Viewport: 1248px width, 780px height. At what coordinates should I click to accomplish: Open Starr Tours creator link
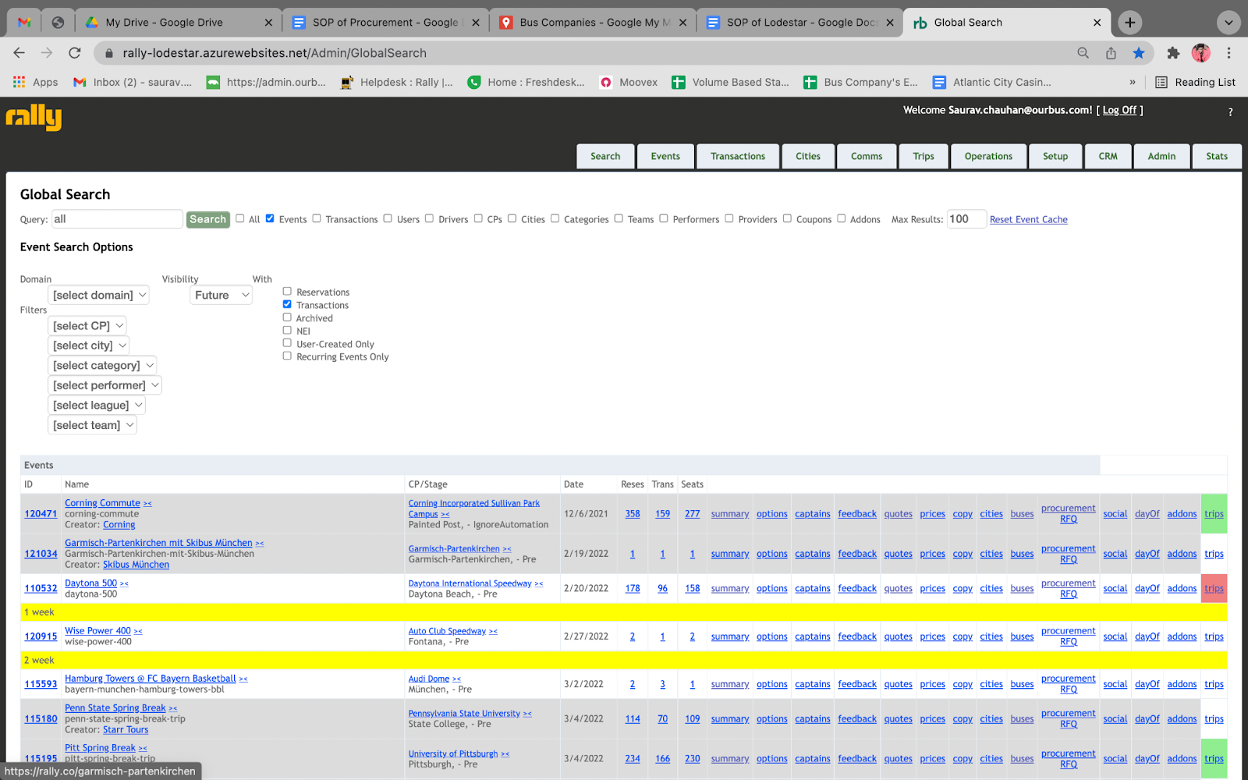[x=126, y=730]
